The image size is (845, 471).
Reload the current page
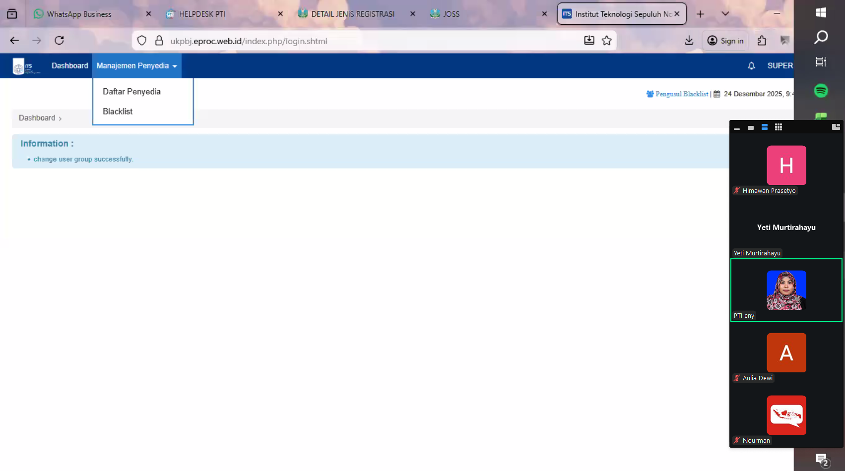pos(59,41)
